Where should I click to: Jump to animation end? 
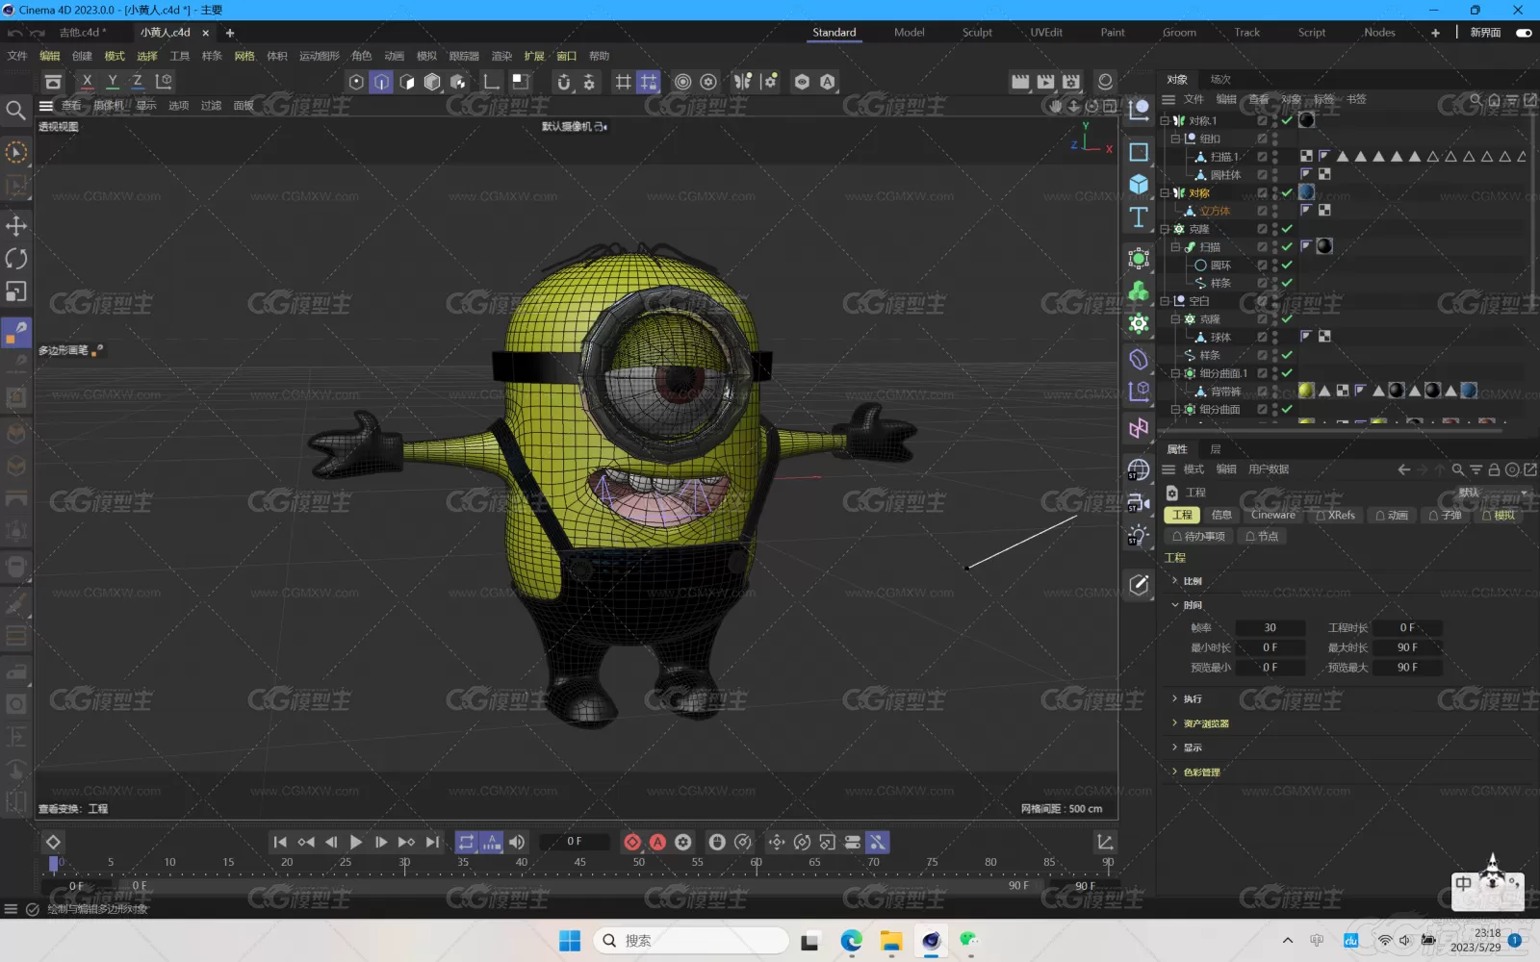pos(432,842)
